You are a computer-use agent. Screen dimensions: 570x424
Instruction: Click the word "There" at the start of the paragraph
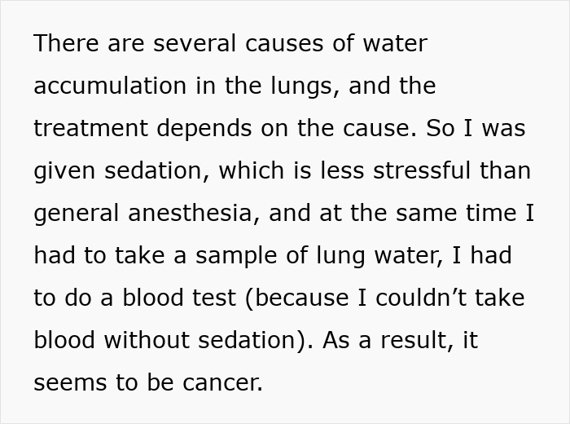pos(66,43)
